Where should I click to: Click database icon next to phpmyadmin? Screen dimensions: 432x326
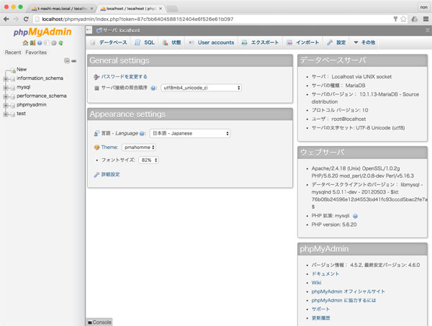tap(12, 105)
